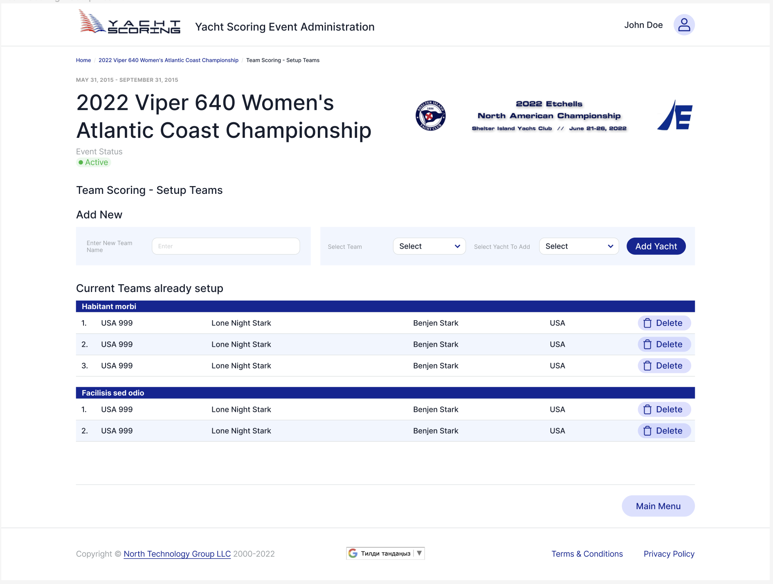Click the Google icon in the translate widget
This screenshot has height=584, width=773.
point(353,553)
